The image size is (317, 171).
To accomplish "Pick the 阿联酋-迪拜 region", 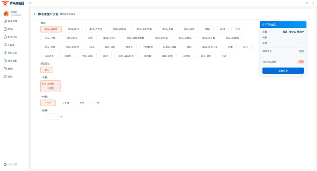I will click(x=170, y=47).
